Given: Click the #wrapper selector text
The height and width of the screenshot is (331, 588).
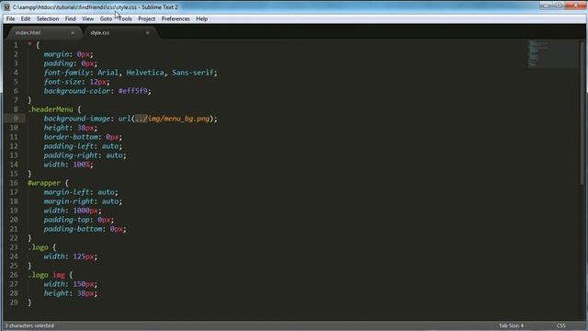Looking at the screenshot, I should tap(44, 183).
